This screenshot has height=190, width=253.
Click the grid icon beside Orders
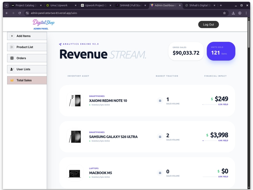pyautogui.click(x=12, y=58)
